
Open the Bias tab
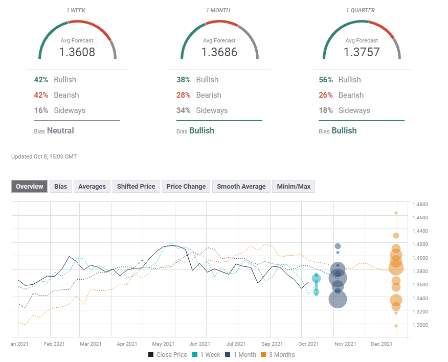click(60, 187)
